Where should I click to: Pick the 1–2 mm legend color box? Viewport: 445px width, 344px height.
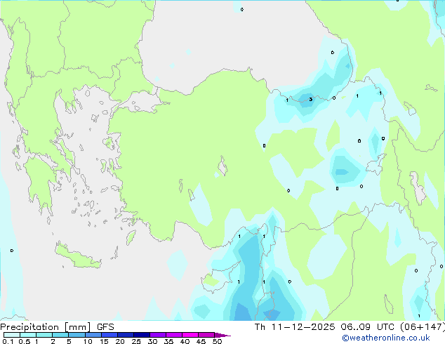pyautogui.click(x=44, y=335)
